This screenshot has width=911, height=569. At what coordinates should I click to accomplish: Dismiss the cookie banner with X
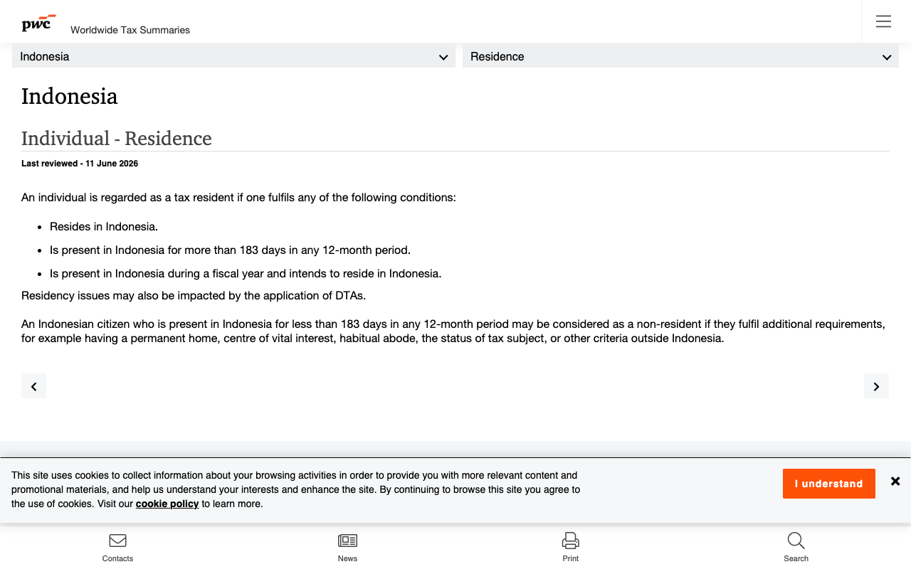pyautogui.click(x=895, y=482)
